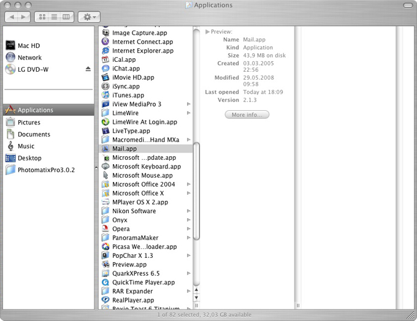Select the PopChar X 1.3 row
The width and height of the screenshot is (417, 321).
146,255
